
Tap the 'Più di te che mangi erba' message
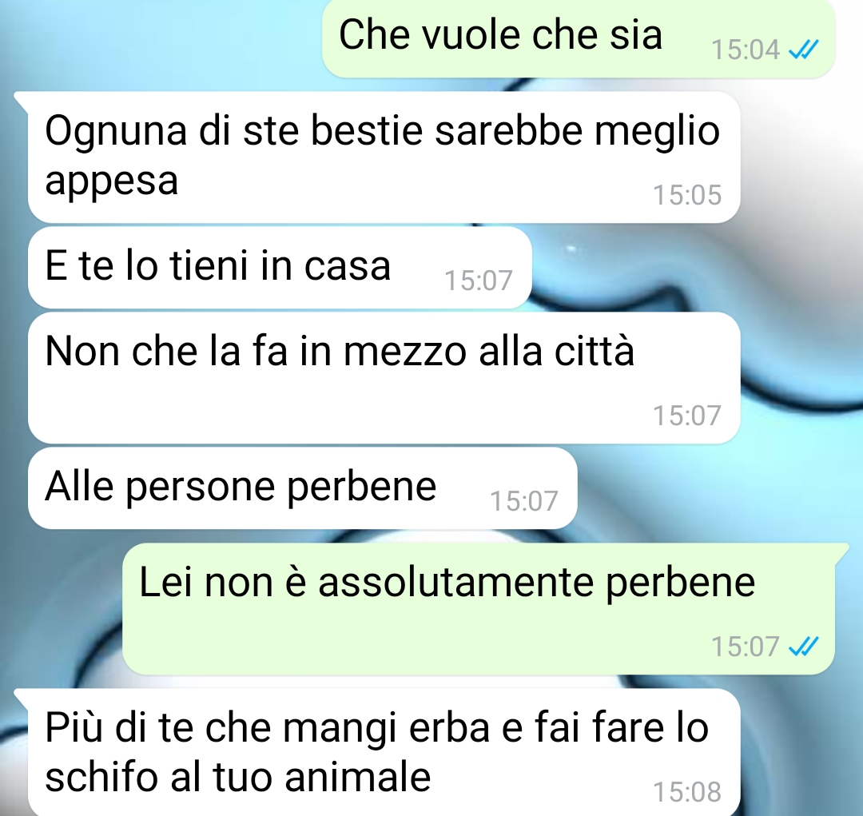(x=384, y=752)
